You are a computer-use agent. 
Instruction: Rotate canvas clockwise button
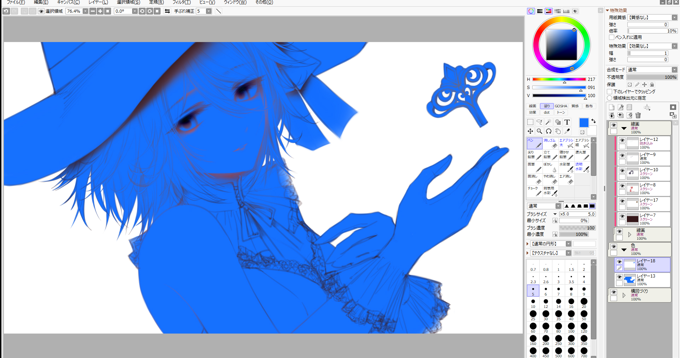point(150,11)
